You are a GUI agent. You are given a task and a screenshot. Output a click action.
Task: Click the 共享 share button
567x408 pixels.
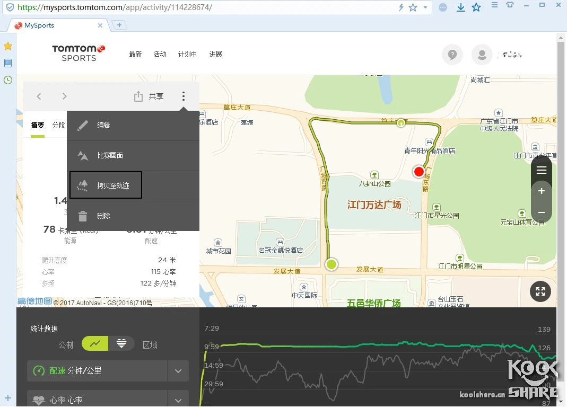(149, 96)
